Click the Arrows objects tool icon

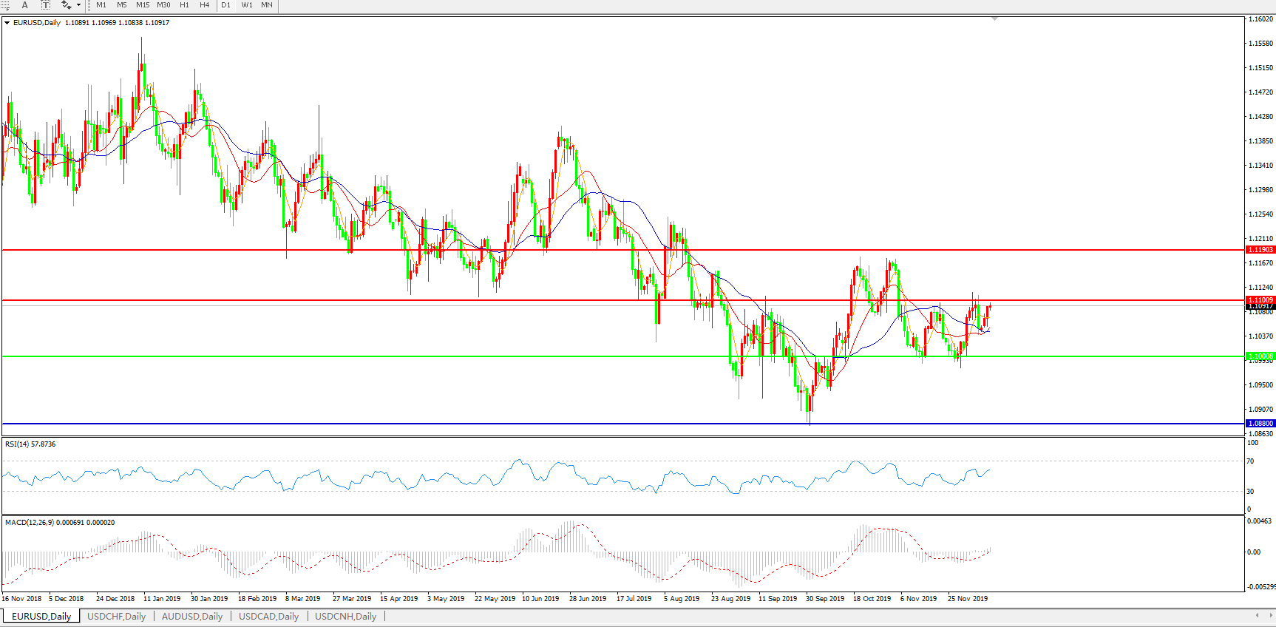[67, 5]
